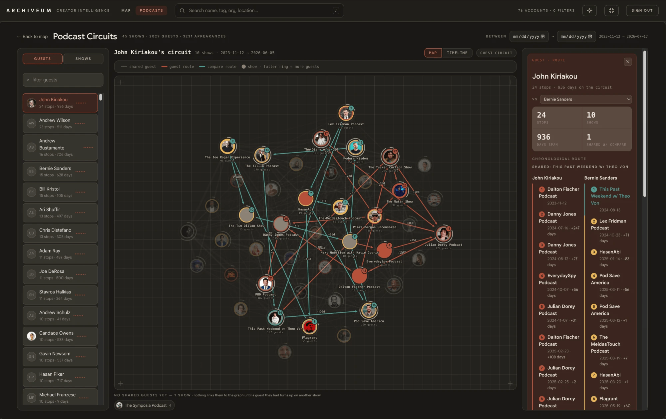Viewport: 666px width, 419px height.
Task: Click The Symposia Podcast chip
Action: [144, 405]
